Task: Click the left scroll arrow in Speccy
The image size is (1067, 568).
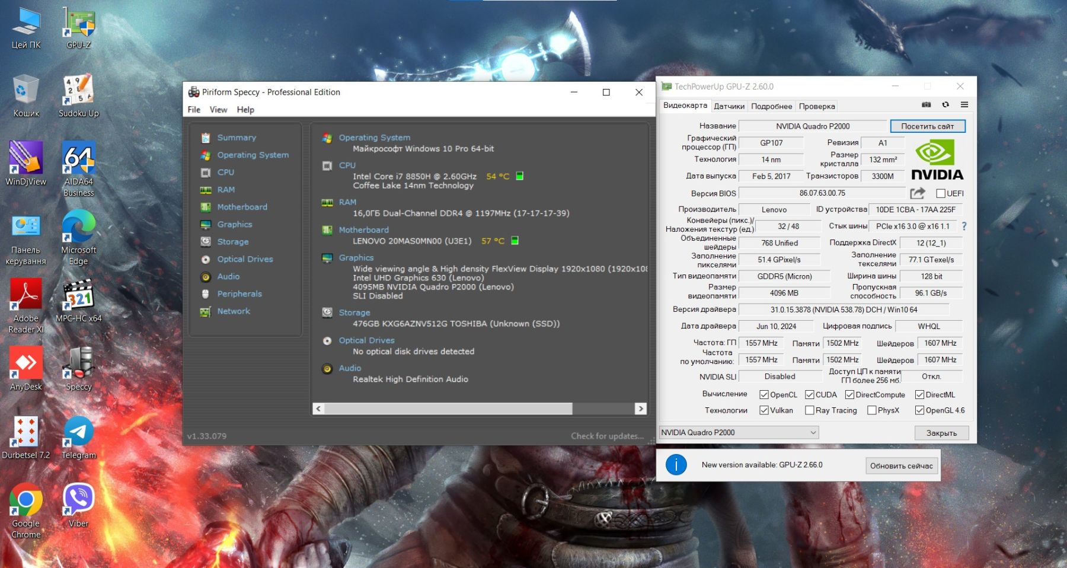Action: click(x=318, y=409)
